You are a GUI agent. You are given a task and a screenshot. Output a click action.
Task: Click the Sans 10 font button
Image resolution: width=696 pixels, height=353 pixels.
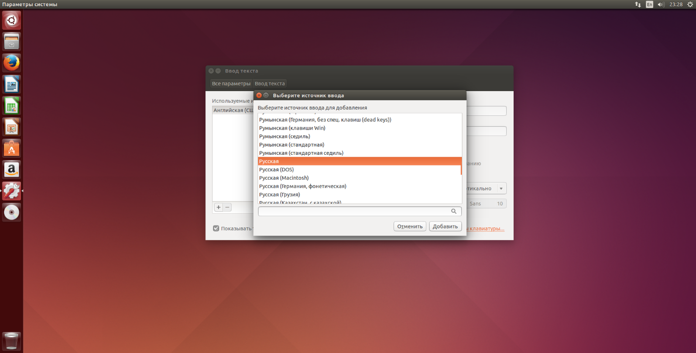click(486, 204)
